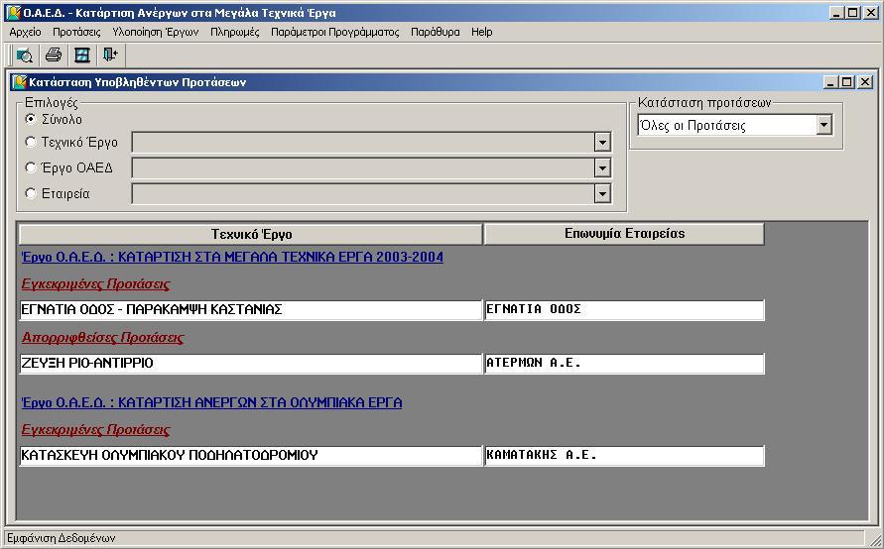Screen dimensions: 884x549
Task: Open the Αρχείο menu
Action: tap(26, 32)
